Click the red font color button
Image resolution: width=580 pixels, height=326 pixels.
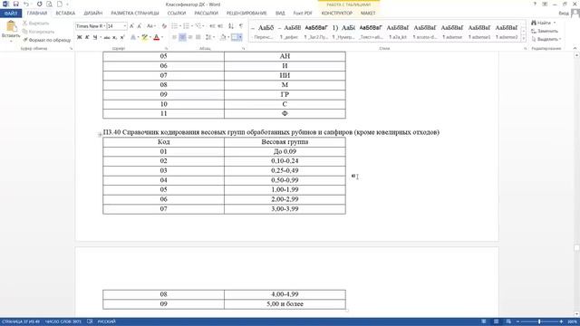coord(157,37)
